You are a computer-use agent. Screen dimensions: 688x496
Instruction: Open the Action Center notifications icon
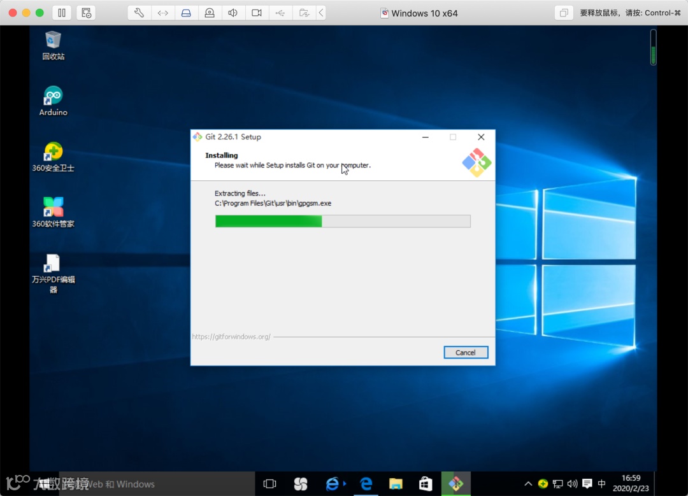coord(587,484)
